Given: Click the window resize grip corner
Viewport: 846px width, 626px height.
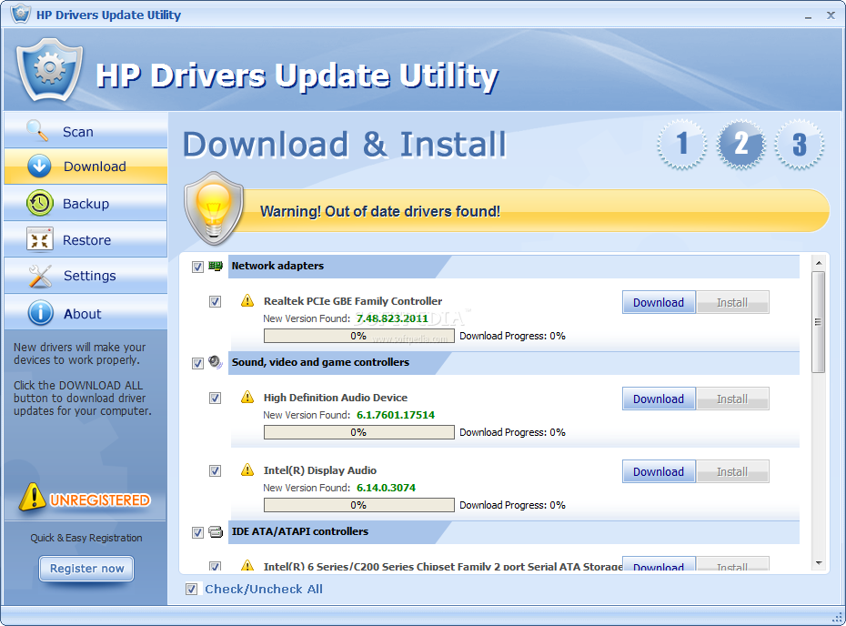Looking at the screenshot, I should 837,616.
